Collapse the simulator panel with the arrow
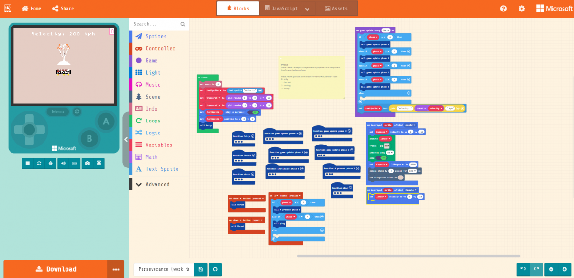This screenshot has width=574, height=278. 126,140
